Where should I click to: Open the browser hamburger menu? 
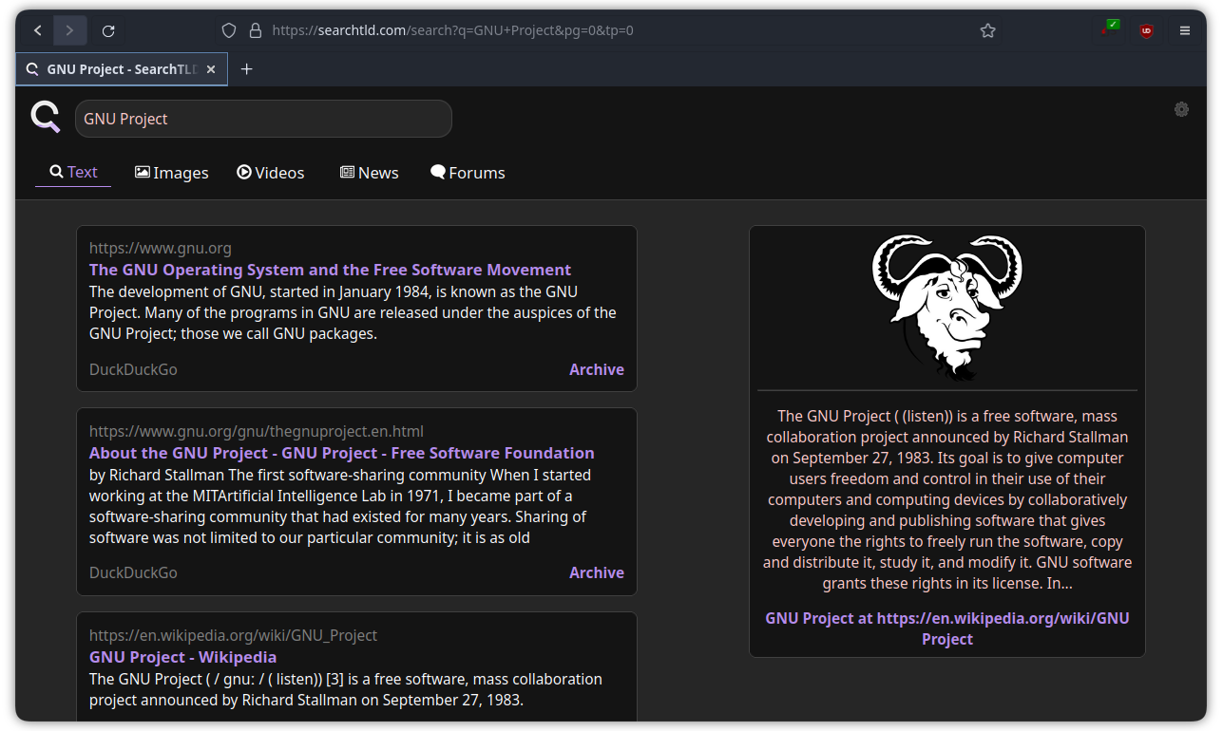pyautogui.click(x=1185, y=30)
